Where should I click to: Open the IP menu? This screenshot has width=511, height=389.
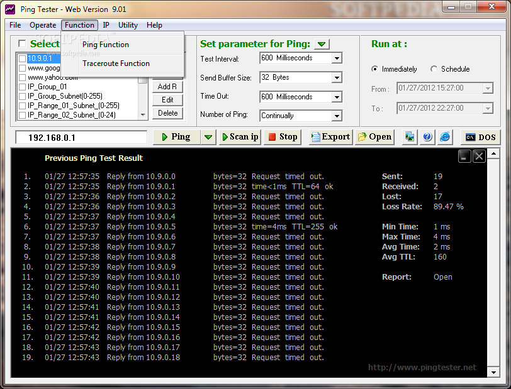106,25
